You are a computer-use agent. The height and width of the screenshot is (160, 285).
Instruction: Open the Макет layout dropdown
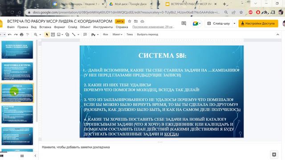tap(117, 34)
